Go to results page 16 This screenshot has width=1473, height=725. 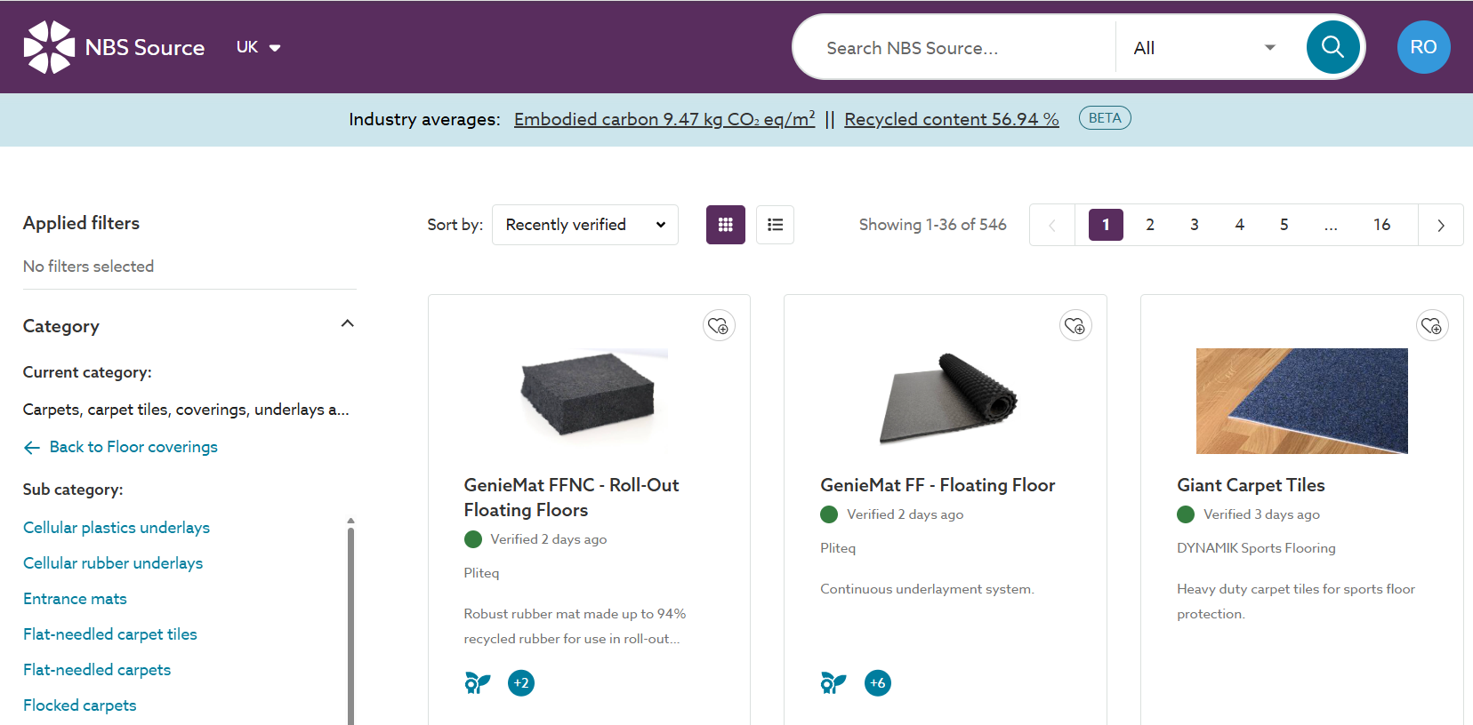pos(1381,225)
